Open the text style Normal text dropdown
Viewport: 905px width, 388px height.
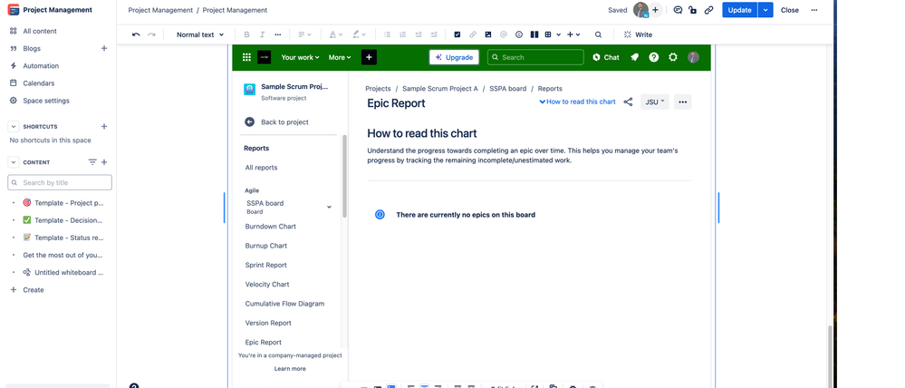200,34
